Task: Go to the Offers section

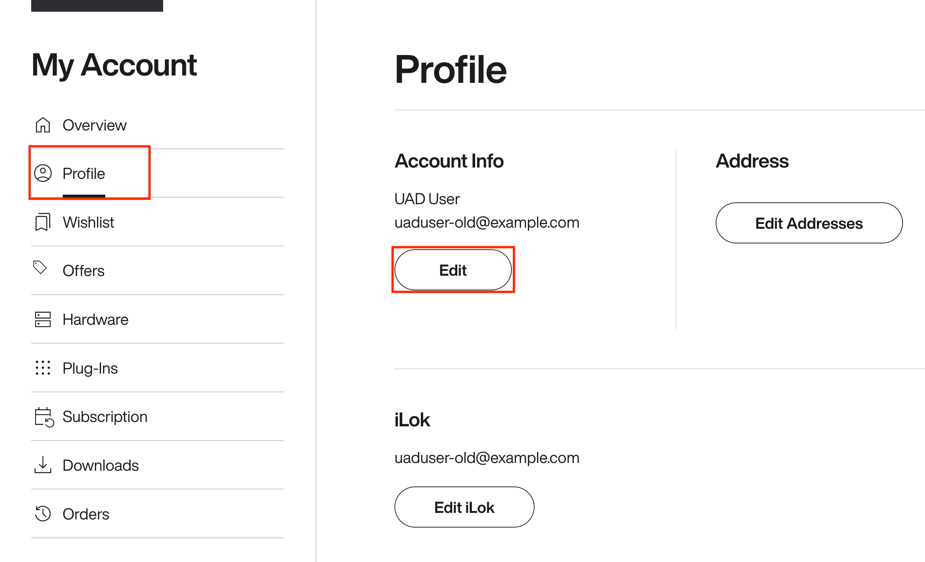Action: click(157, 271)
